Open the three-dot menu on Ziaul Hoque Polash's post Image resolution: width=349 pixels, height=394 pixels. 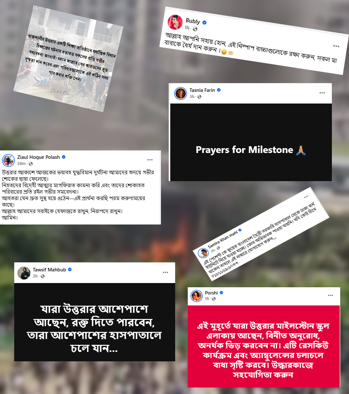click(x=150, y=160)
